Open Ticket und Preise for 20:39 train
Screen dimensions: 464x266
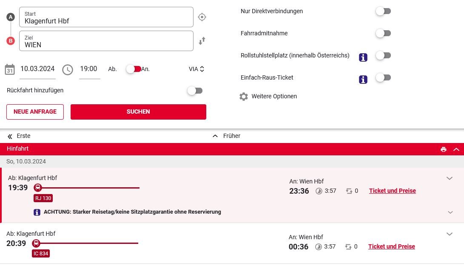pyautogui.click(x=392, y=246)
